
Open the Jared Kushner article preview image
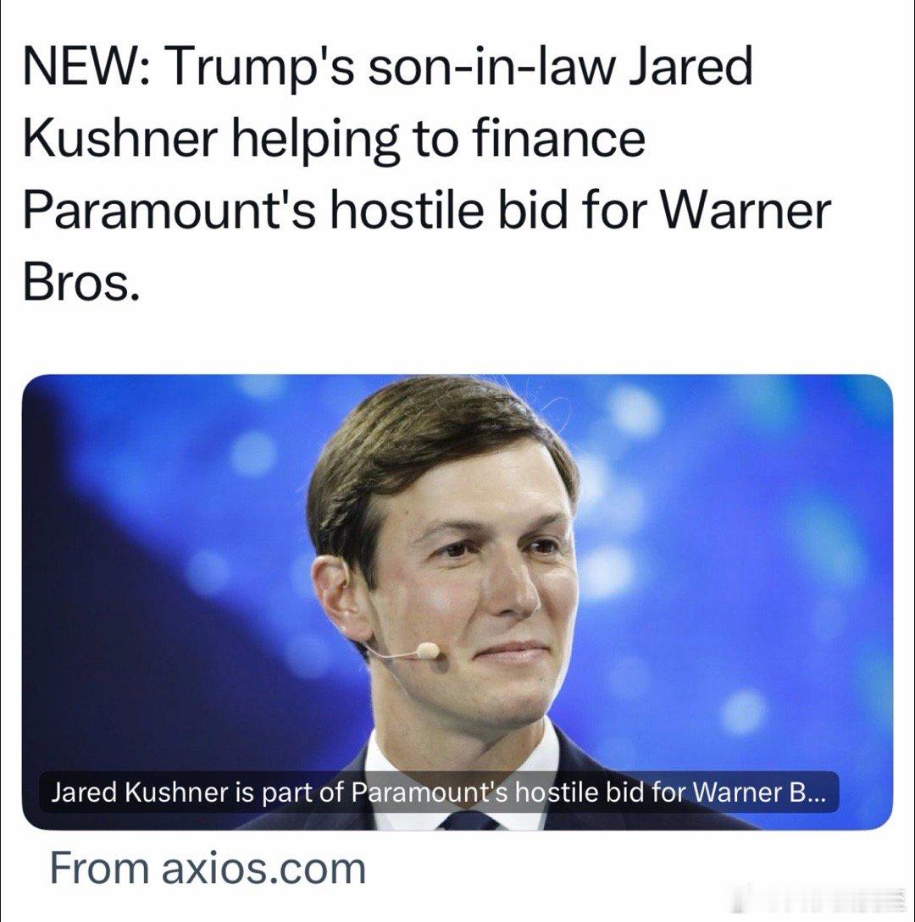tap(457, 602)
